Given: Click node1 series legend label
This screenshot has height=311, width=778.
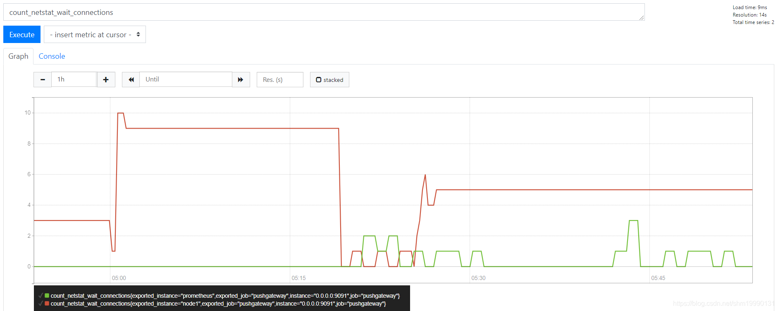Looking at the screenshot, I should (218, 304).
